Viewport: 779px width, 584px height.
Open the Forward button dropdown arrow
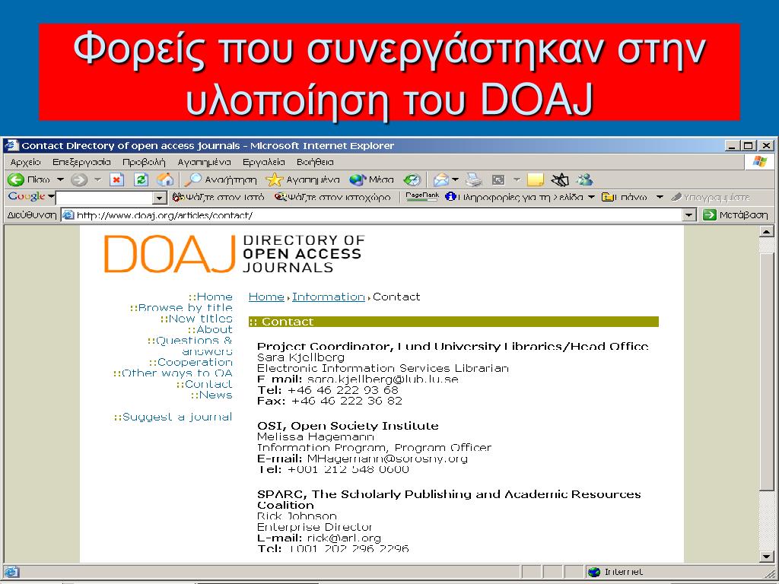pos(98,179)
